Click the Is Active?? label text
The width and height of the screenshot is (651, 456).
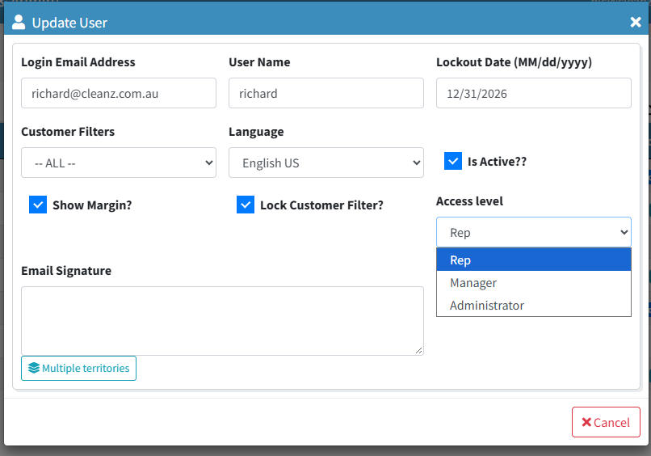click(497, 161)
